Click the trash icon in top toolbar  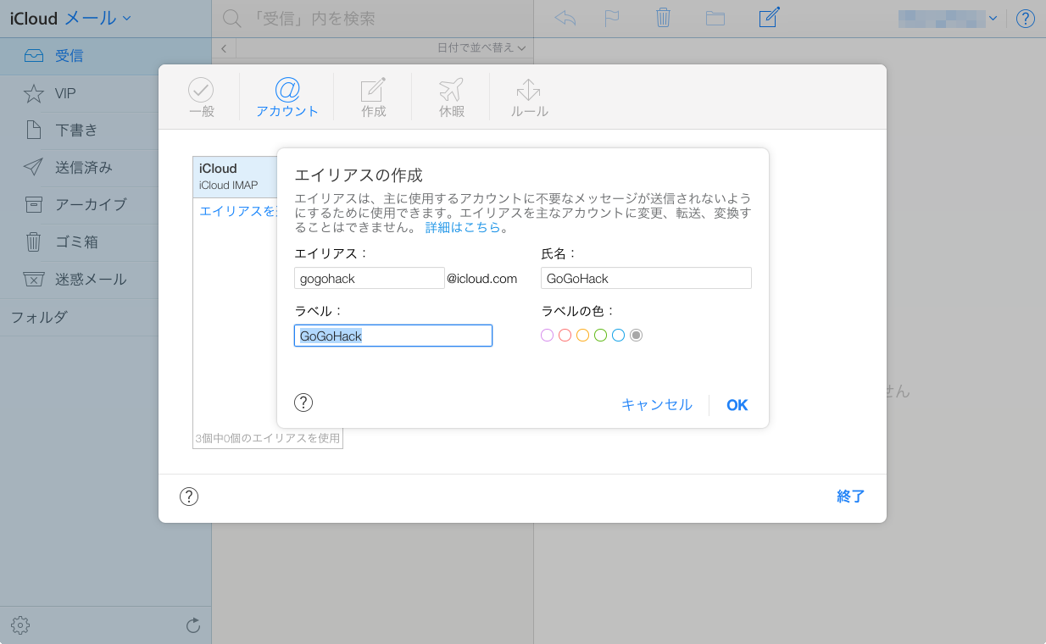coord(664,18)
